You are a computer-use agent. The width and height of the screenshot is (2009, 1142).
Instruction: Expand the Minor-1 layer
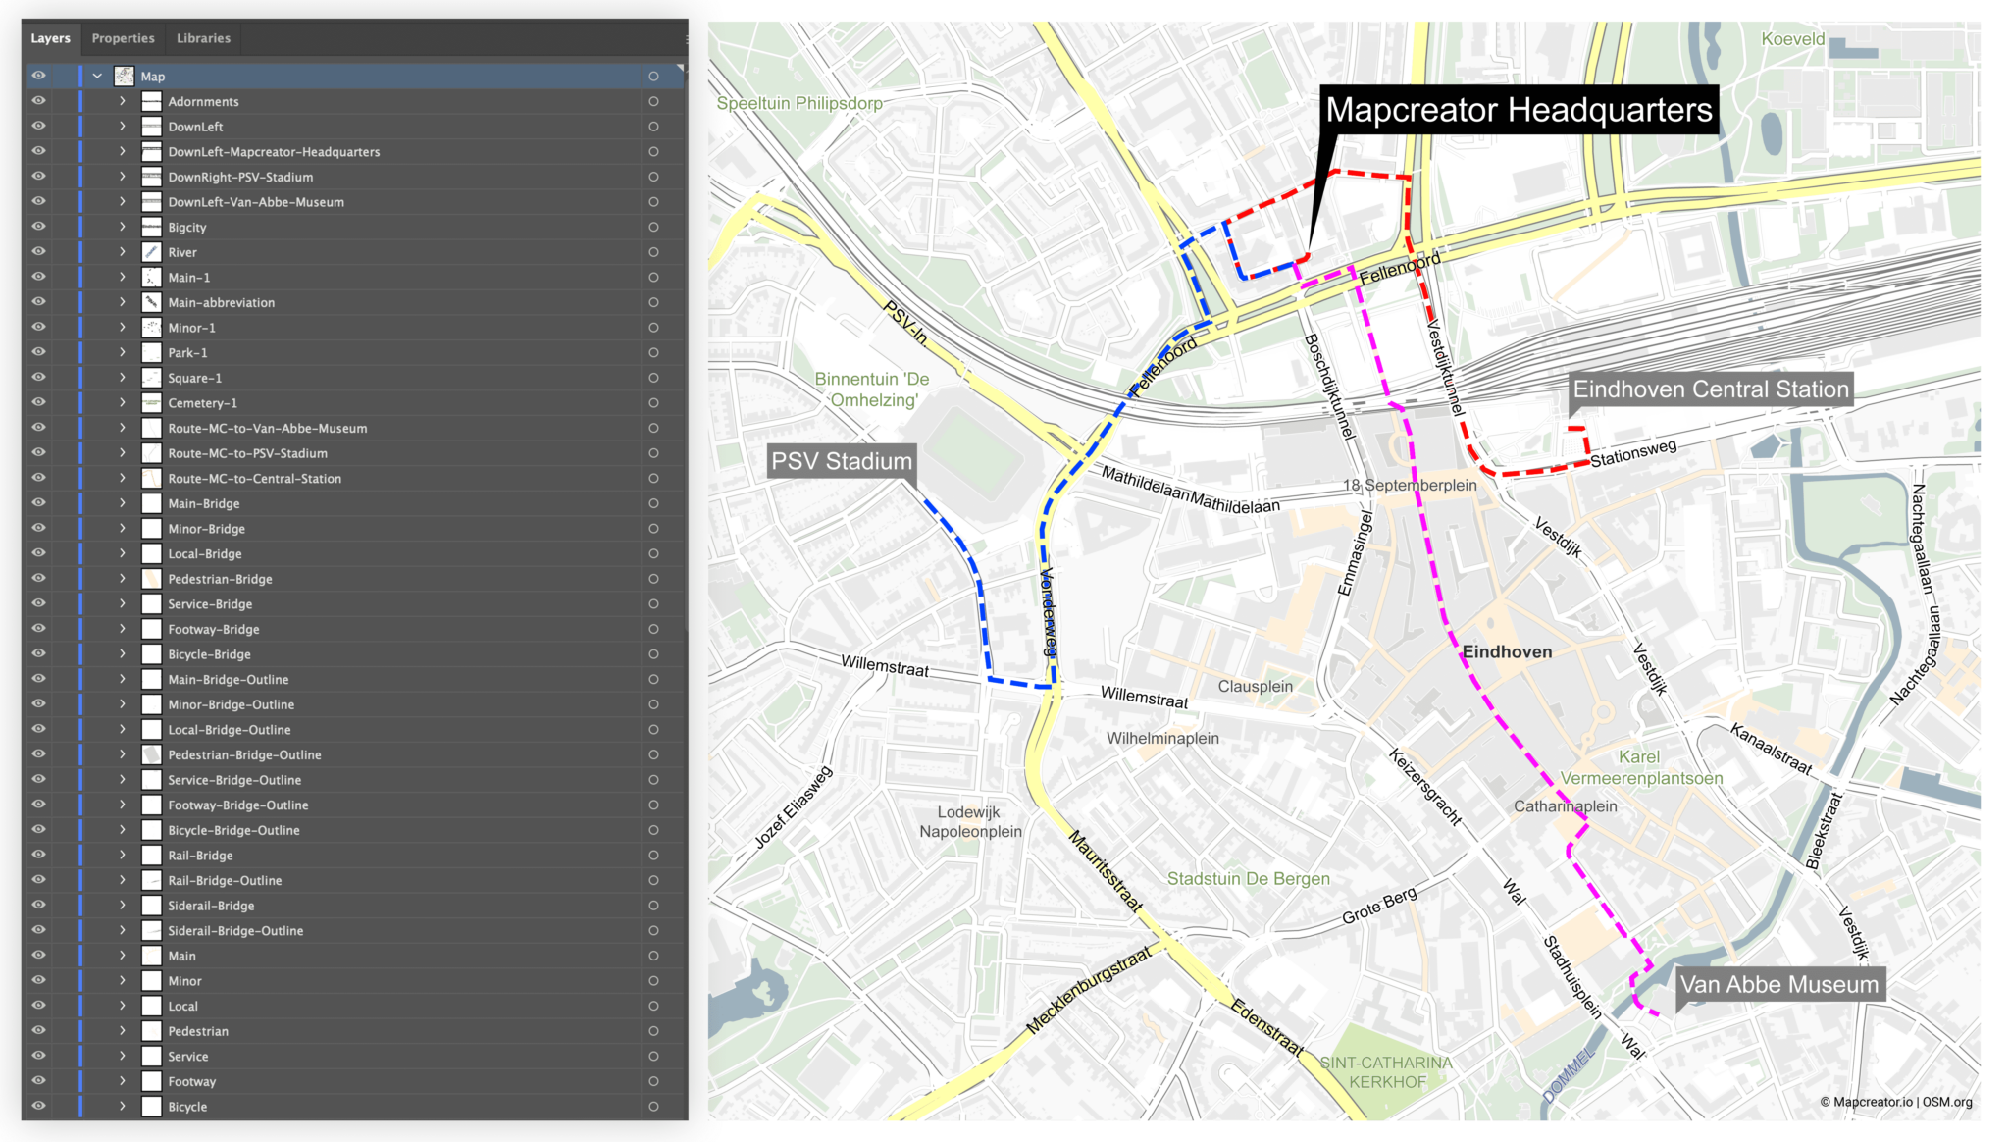123,328
